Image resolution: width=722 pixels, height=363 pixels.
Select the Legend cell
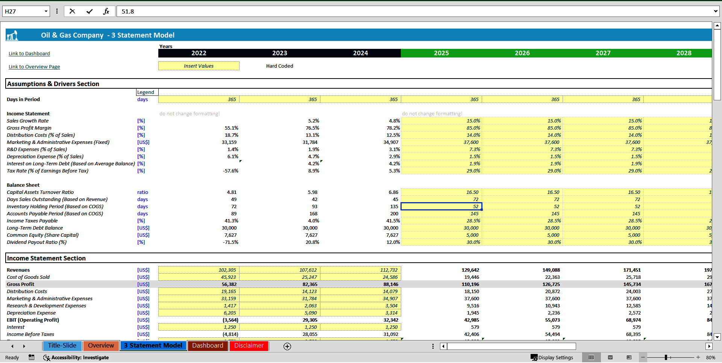point(147,92)
